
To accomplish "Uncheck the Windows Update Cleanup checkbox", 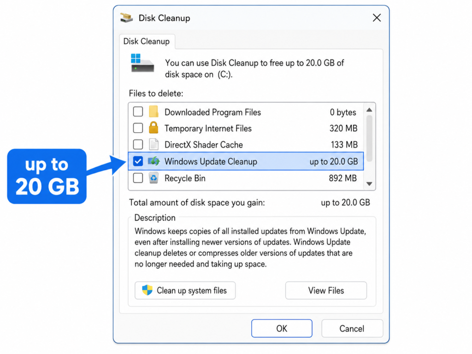I will [138, 161].
